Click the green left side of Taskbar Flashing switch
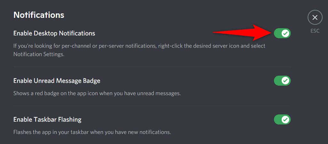The width and height of the screenshot is (328, 144). click(277, 119)
